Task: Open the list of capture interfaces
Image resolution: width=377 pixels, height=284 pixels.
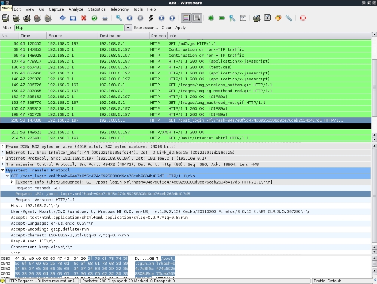Action: (x=6, y=18)
